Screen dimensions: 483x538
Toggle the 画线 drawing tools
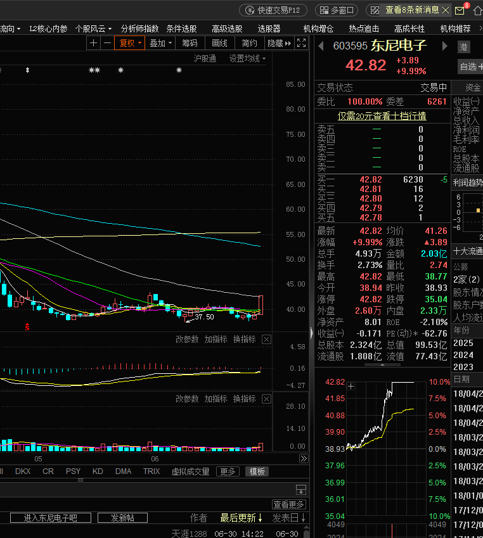coord(220,43)
